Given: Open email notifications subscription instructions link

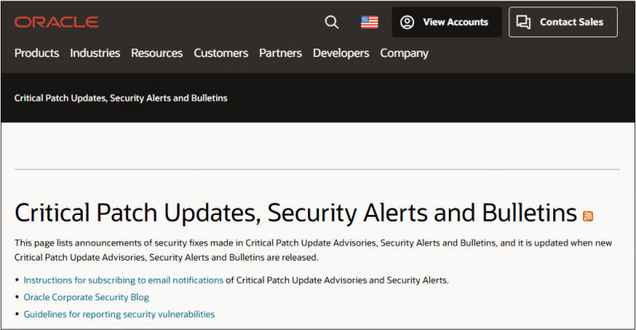Looking at the screenshot, I should [x=123, y=280].
